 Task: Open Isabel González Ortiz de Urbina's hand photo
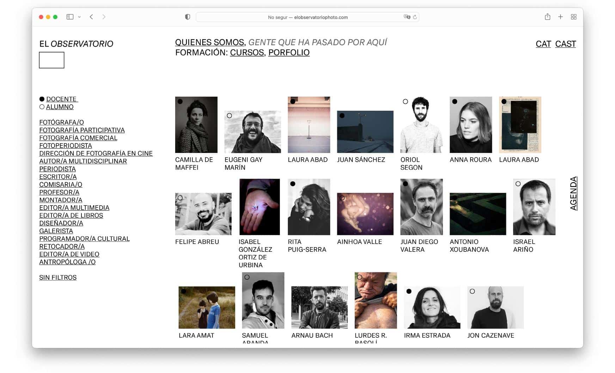coord(259,207)
